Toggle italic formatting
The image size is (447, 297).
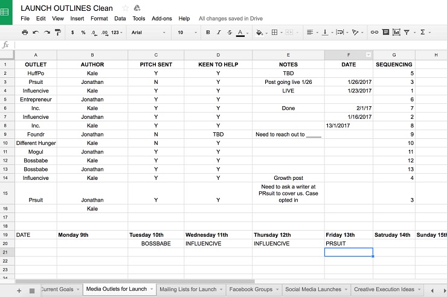(x=219, y=33)
